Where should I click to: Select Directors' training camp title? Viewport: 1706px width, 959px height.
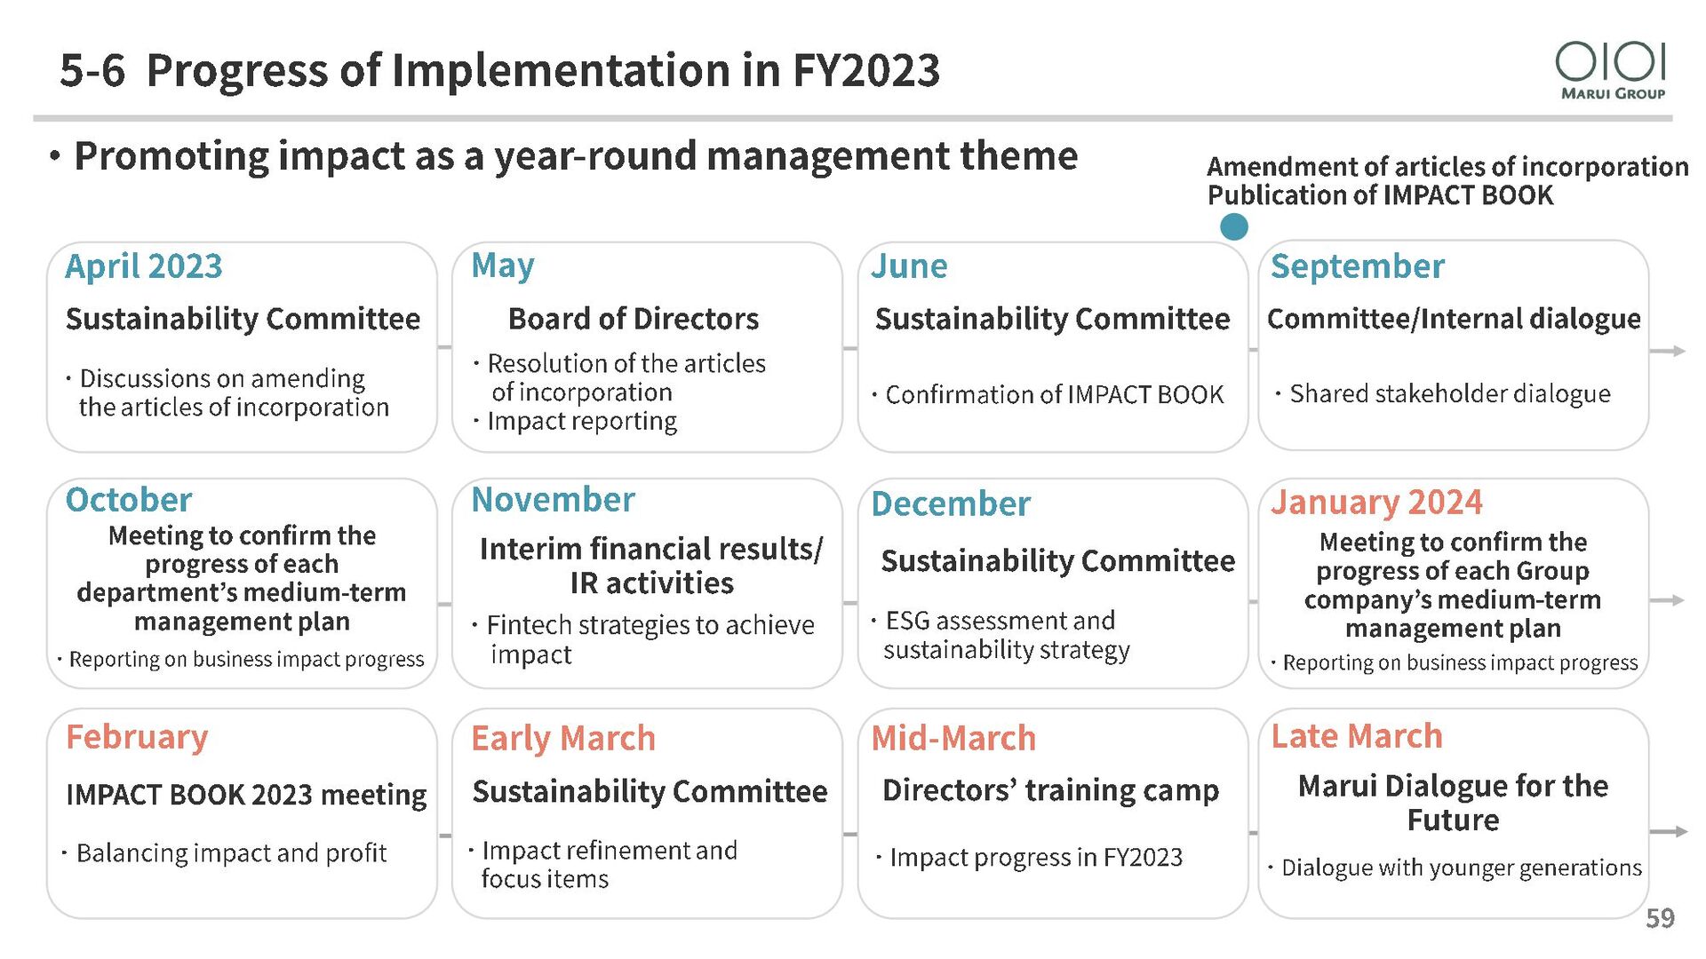pos(1051,790)
